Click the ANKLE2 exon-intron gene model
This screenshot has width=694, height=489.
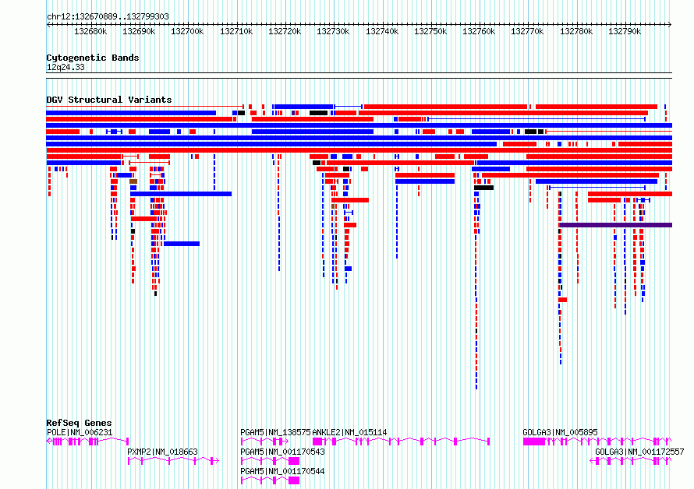[x=401, y=442]
